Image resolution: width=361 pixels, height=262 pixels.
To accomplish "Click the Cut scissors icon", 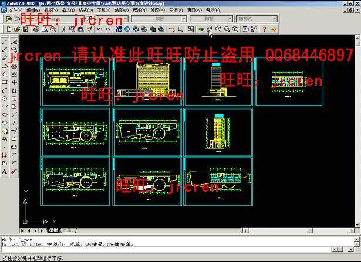I will point(64,29).
